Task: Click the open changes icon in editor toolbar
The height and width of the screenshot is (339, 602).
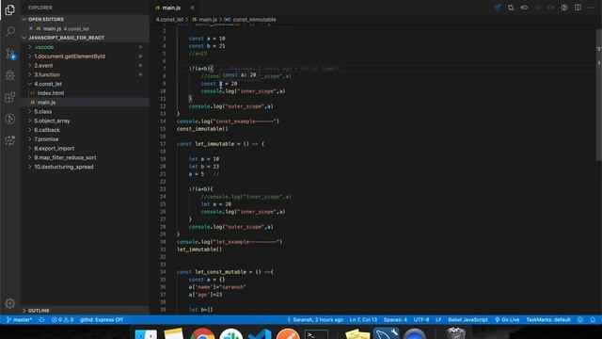Action: 511,8
